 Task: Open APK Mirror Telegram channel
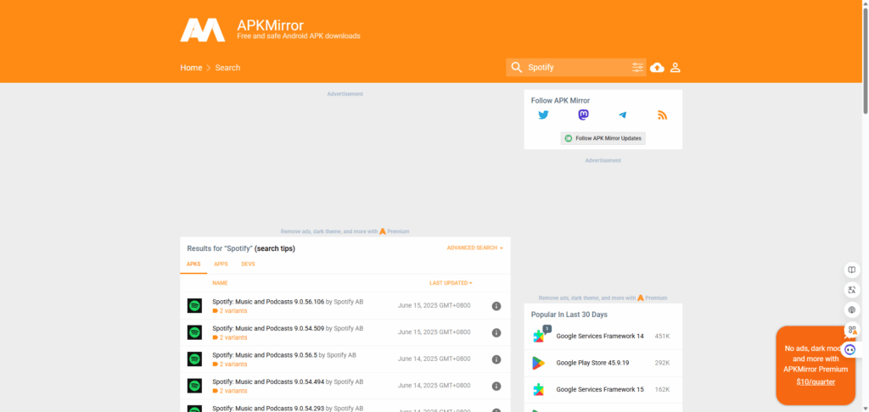pyautogui.click(x=623, y=114)
